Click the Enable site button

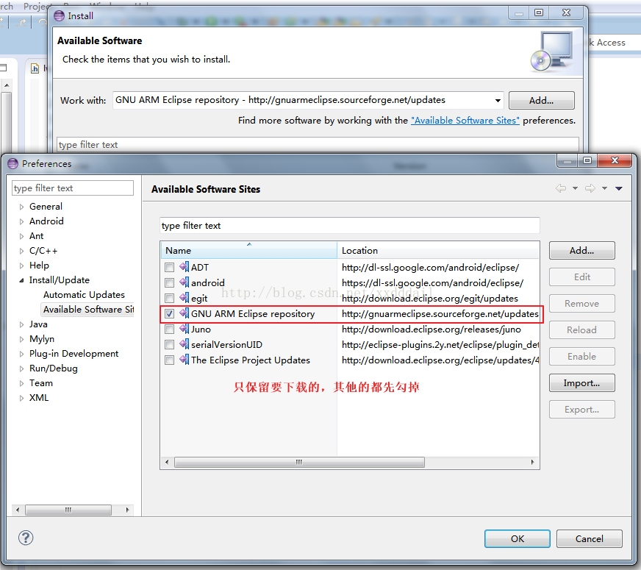click(581, 356)
